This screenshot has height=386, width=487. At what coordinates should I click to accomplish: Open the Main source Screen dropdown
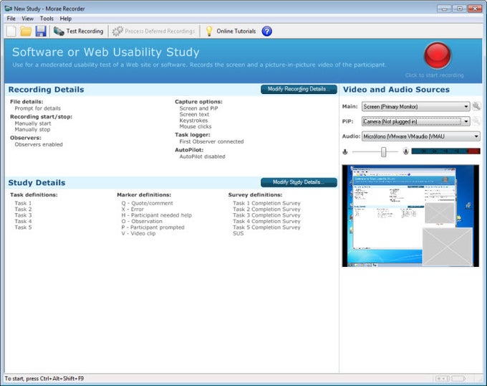(415, 106)
